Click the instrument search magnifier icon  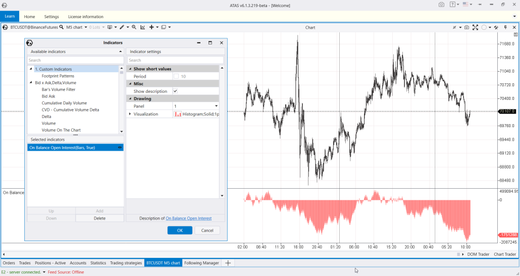click(x=62, y=27)
